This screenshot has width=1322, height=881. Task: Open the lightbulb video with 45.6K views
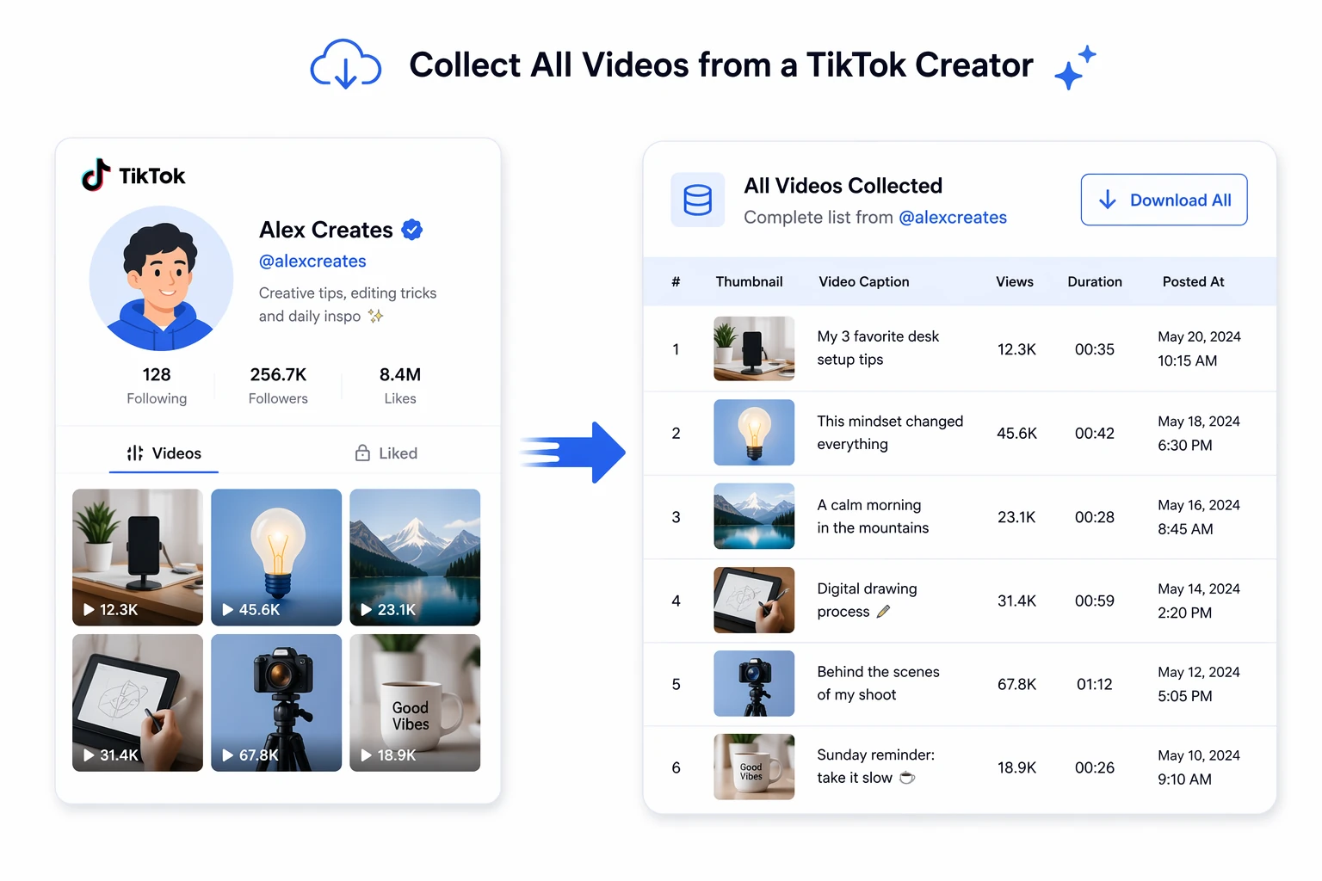276,557
